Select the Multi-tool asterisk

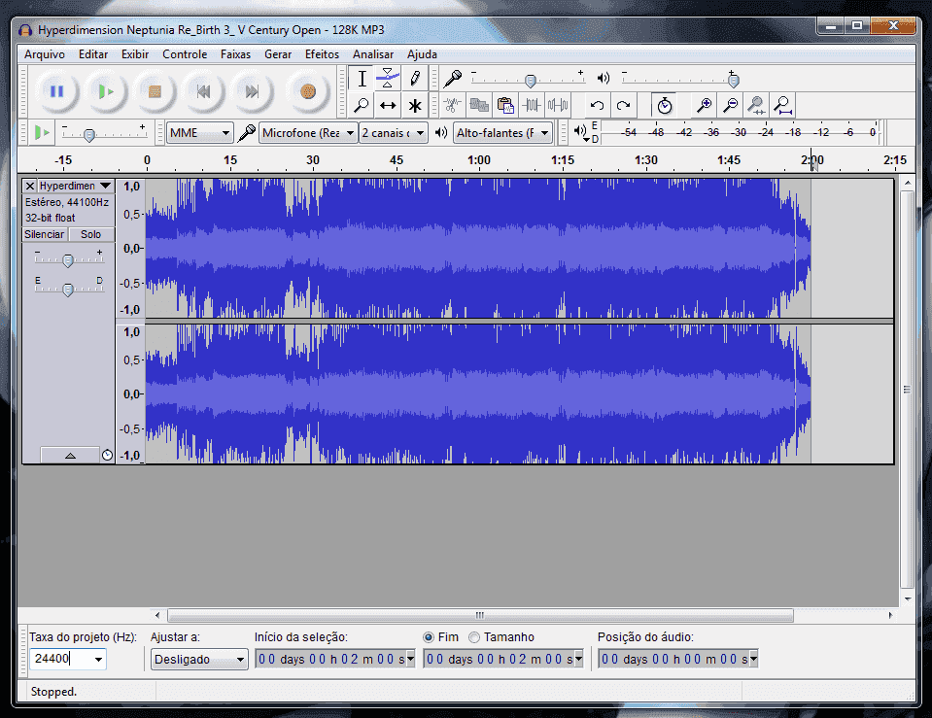pyautogui.click(x=415, y=106)
